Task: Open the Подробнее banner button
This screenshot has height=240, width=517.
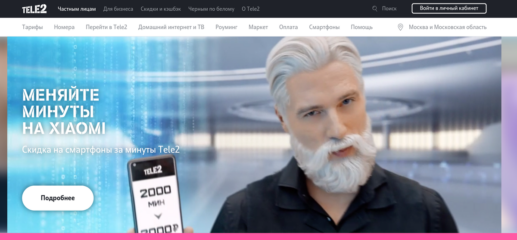Action: 58,198
